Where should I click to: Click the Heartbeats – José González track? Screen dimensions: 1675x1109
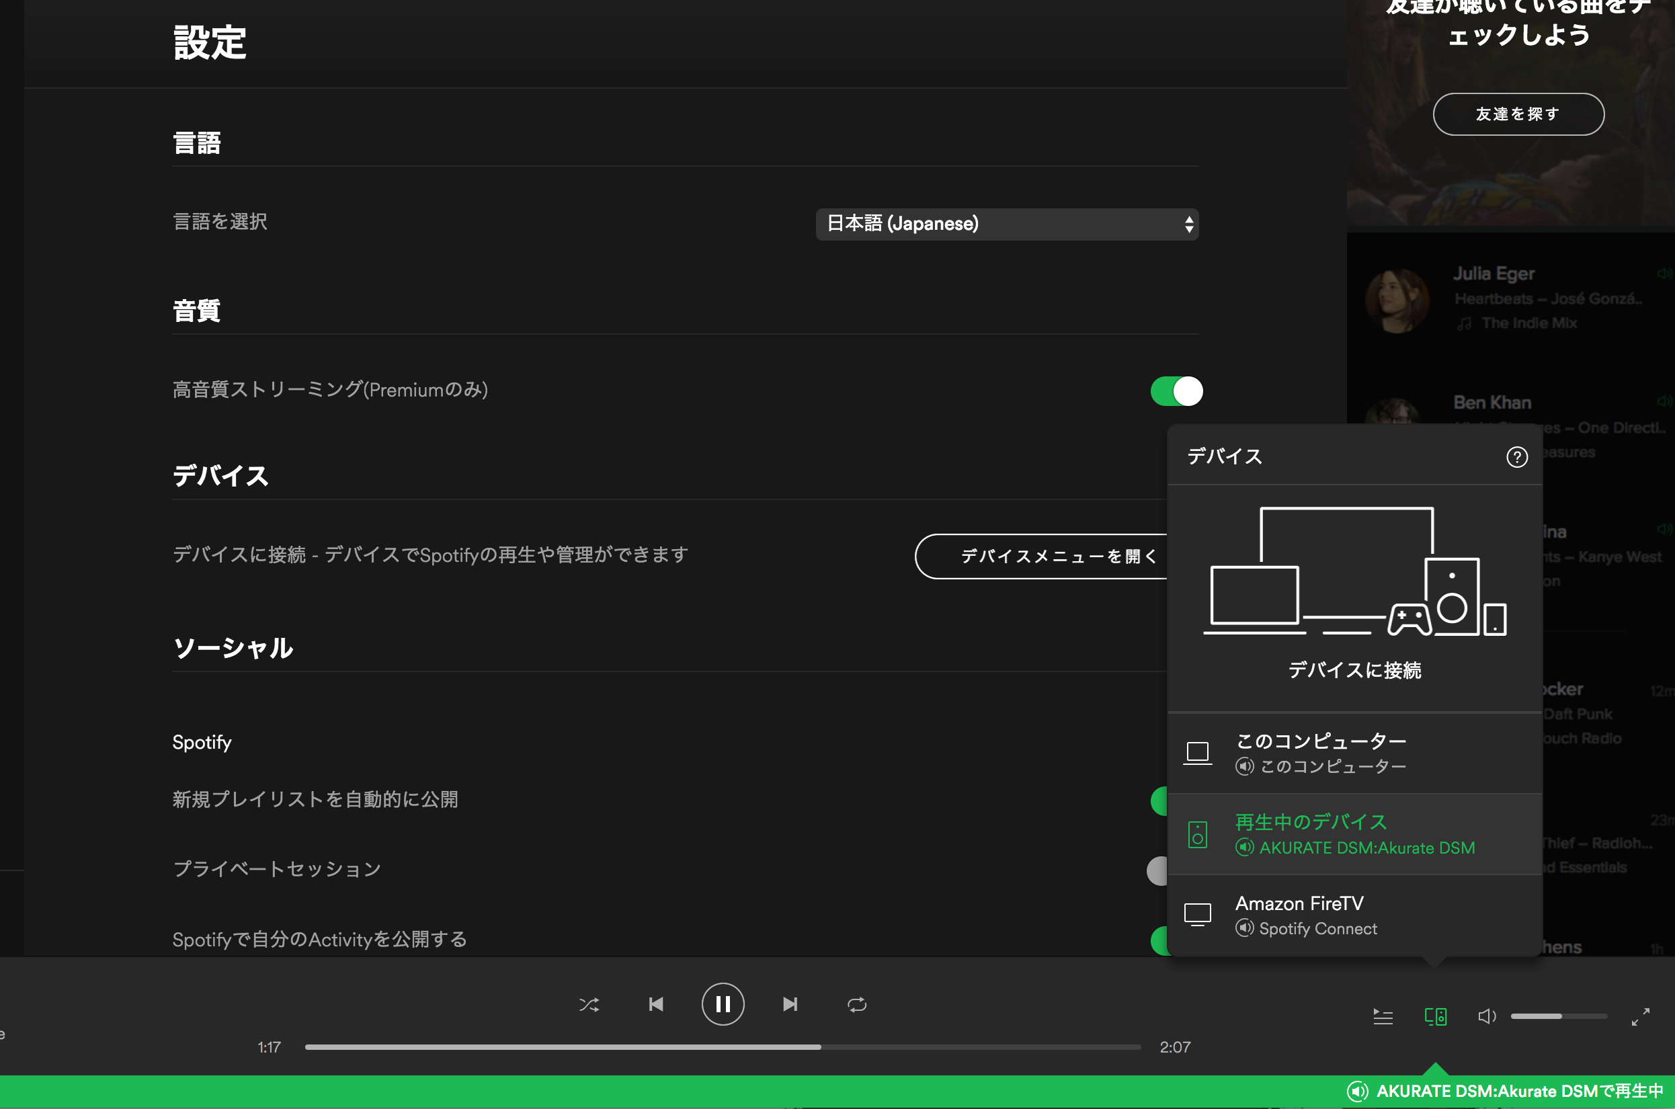1549,299
